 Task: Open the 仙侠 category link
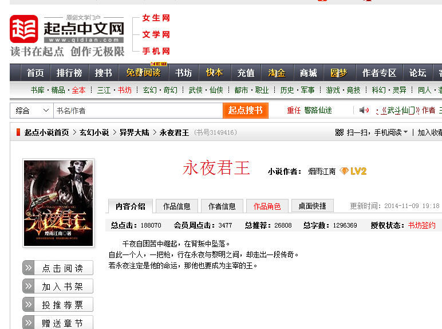click(216, 90)
